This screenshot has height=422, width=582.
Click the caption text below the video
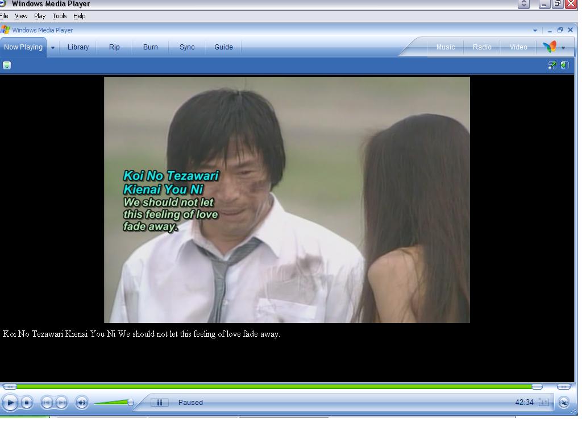pyautogui.click(x=142, y=334)
